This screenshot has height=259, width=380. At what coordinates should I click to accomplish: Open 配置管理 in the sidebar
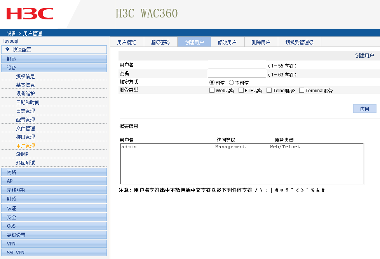tap(25, 120)
